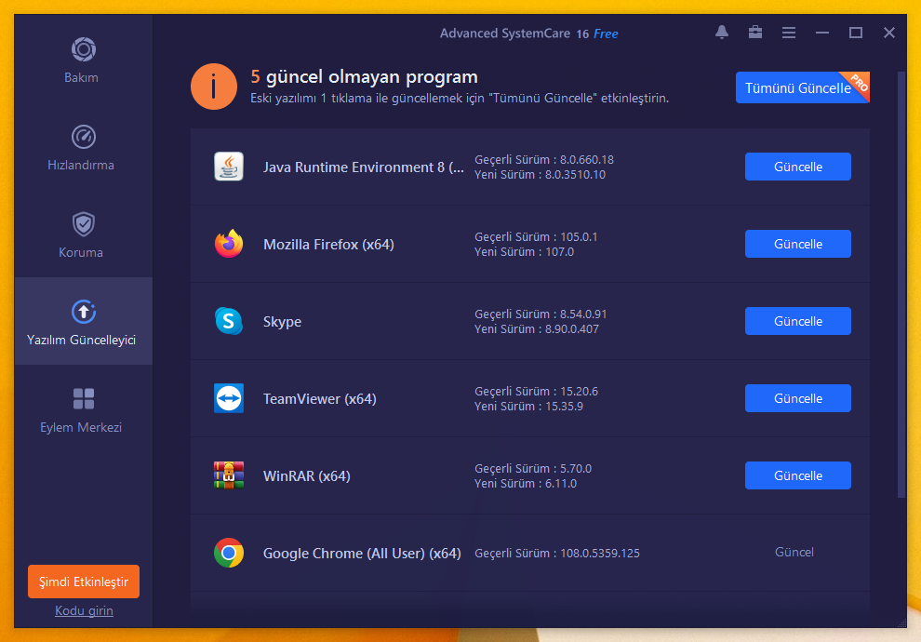Click the WinRAR books icon
Viewport: 921px width, 642px height.
click(229, 475)
